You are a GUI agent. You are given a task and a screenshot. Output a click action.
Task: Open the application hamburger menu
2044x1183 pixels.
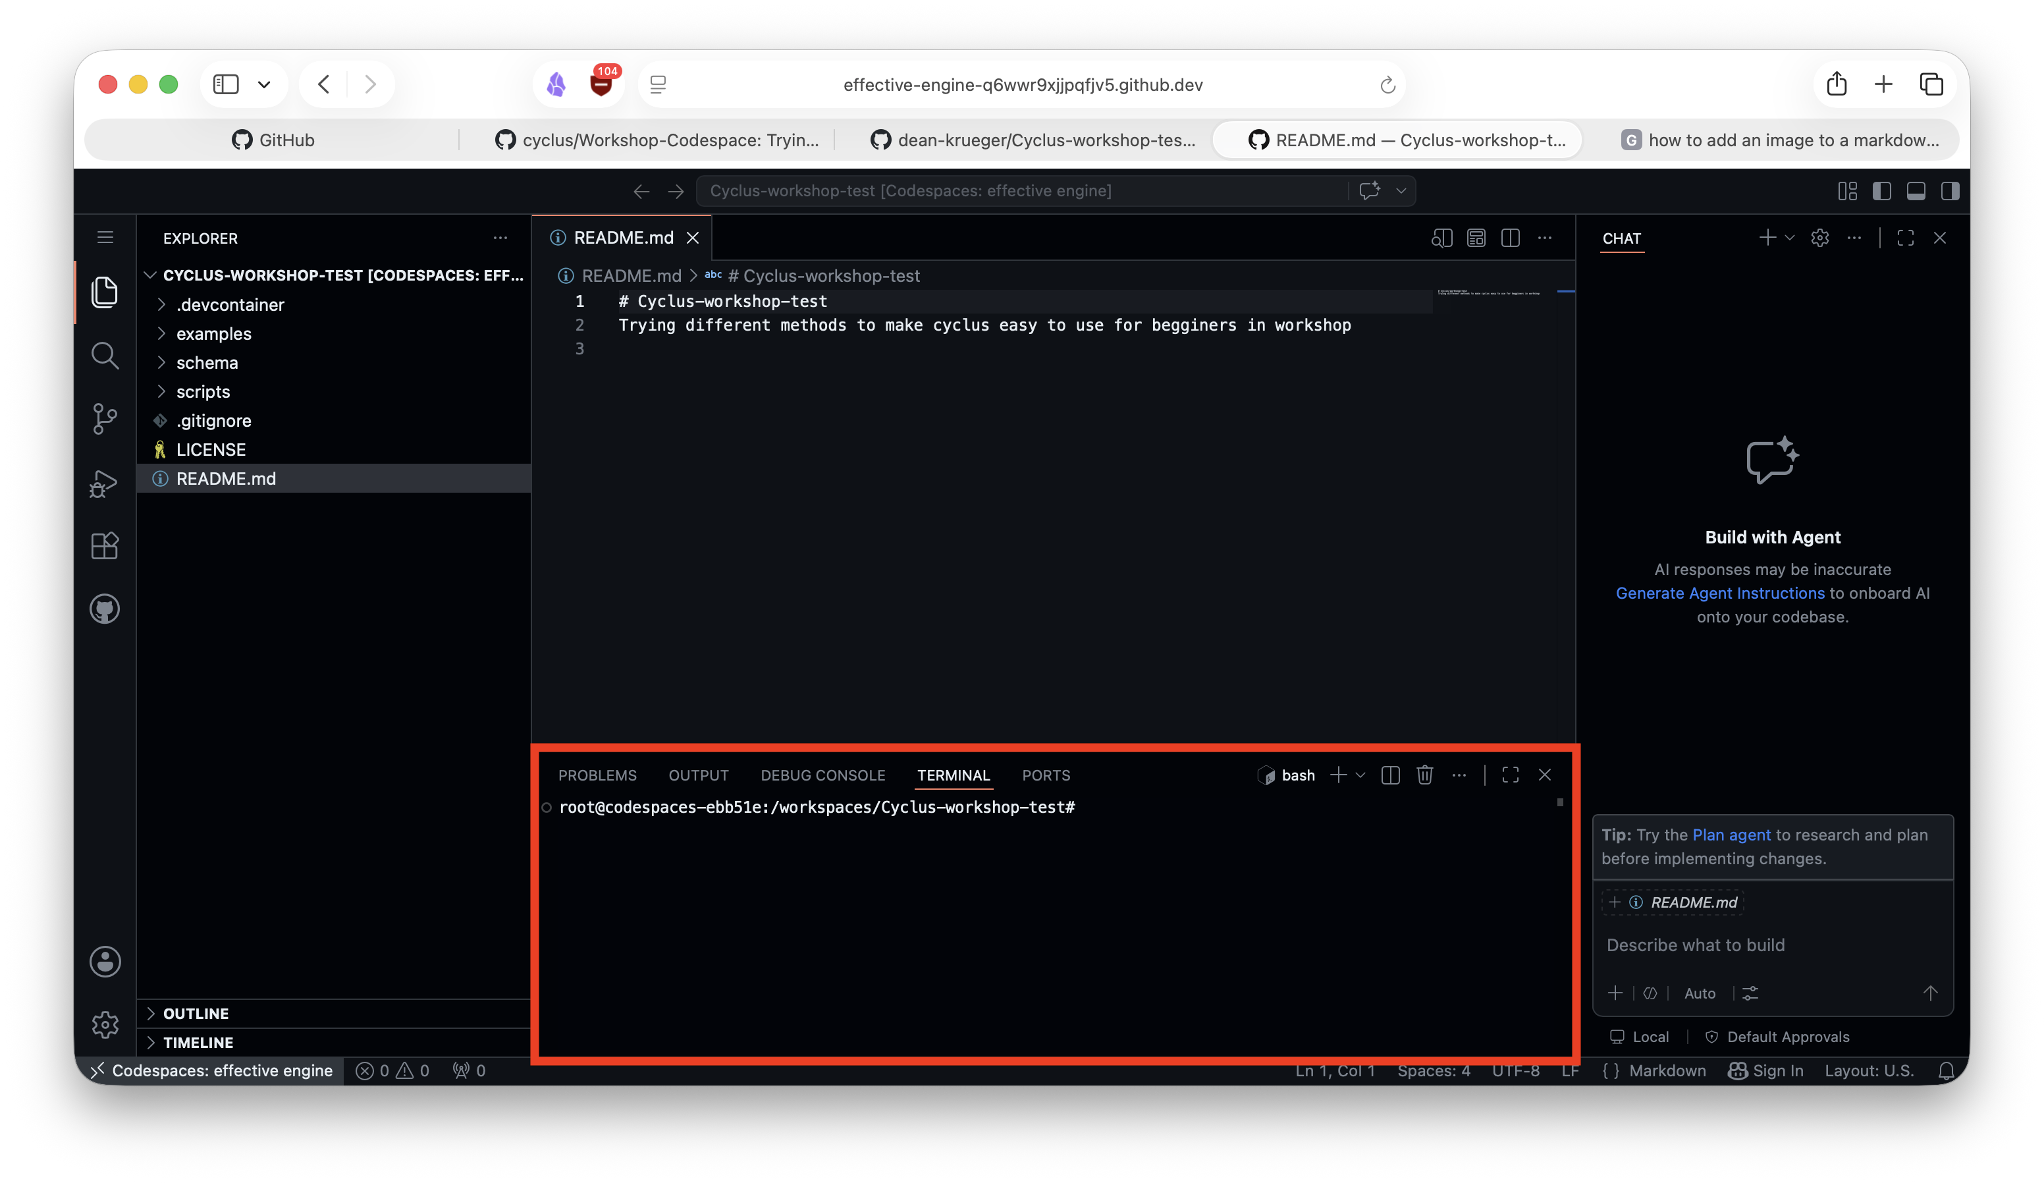coord(105,237)
